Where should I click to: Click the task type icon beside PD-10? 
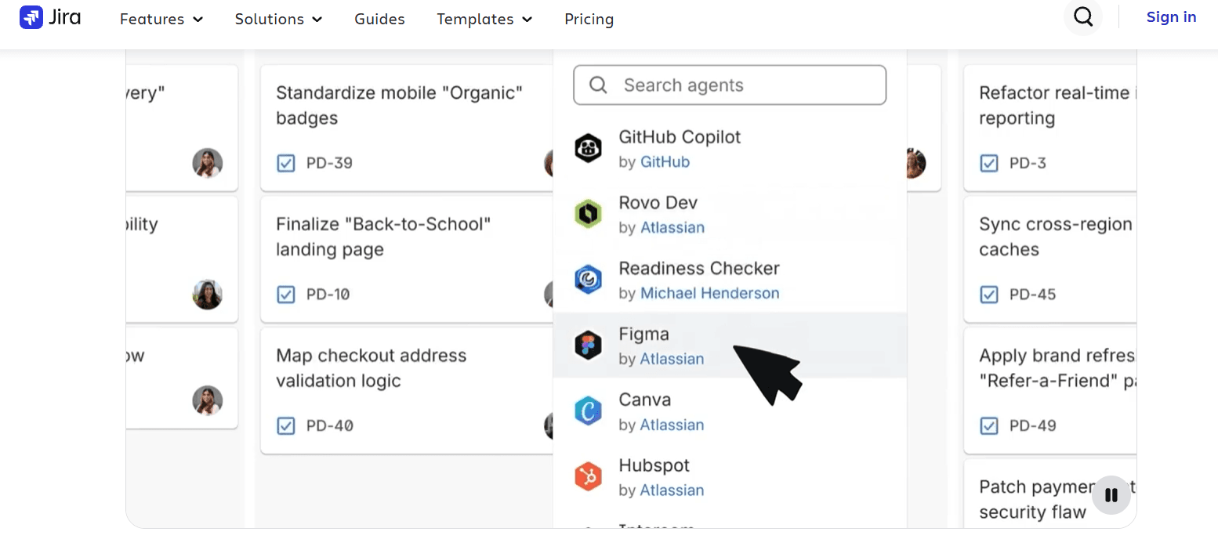tap(286, 295)
